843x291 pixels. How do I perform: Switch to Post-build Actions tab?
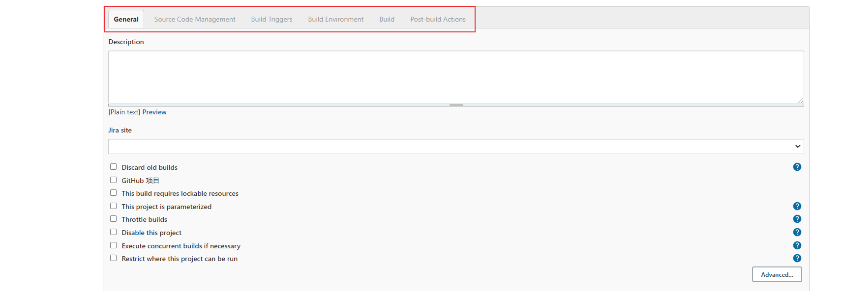click(438, 19)
